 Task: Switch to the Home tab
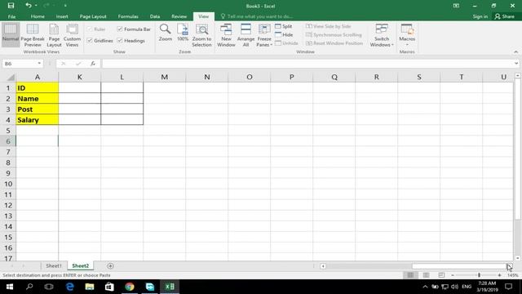point(38,16)
